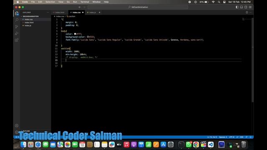This screenshot has height=150, width=267.
Task: Open the #fff color swatch picker
Action: [x=75, y=34]
